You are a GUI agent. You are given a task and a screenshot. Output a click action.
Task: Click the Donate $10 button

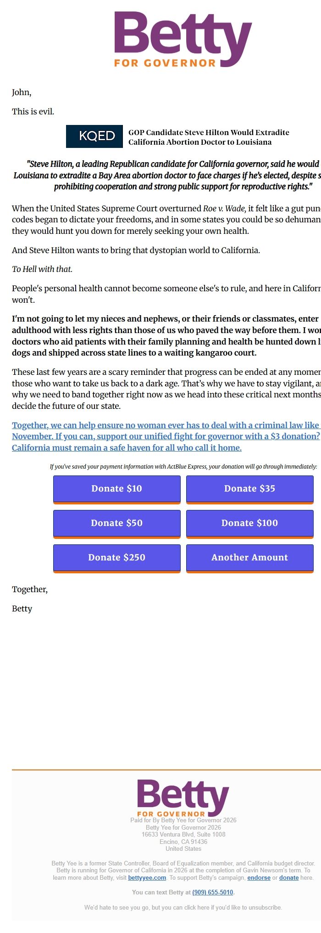coord(116,488)
